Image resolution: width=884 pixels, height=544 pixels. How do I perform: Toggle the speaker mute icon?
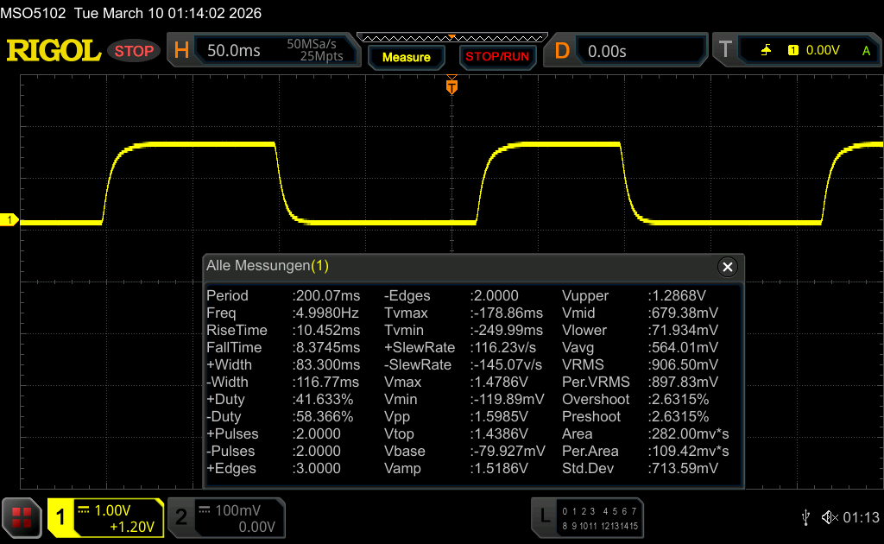829,517
